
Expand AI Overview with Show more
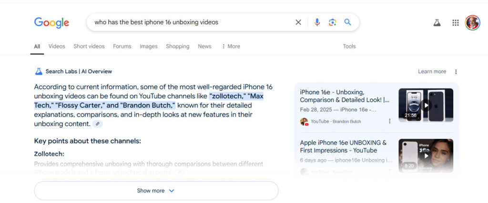click(156, 191)
